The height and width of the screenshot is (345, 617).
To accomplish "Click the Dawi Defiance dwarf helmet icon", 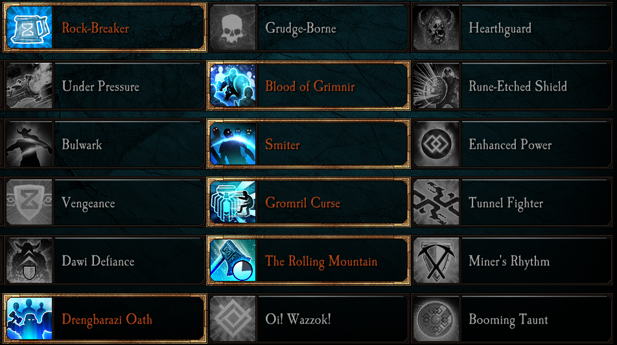I will click(x=29, y=260).
